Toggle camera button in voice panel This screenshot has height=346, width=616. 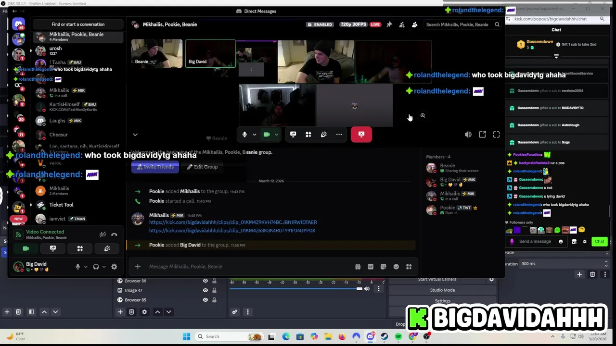coord(26,248)
